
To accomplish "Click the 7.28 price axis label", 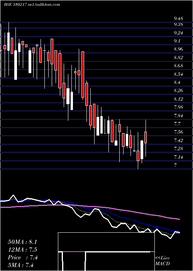I will [x=178, y=148].
